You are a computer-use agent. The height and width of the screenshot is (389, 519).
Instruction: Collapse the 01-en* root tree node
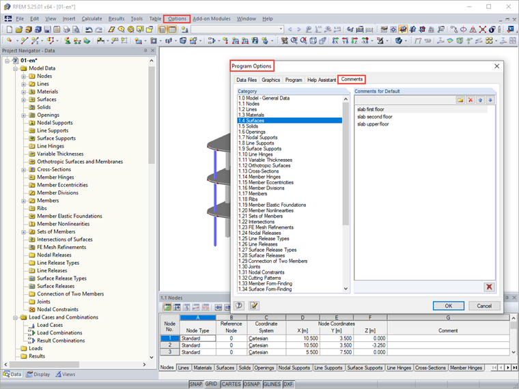point(7,61)
